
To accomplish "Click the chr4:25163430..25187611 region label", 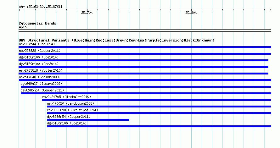I will [41, 7].
